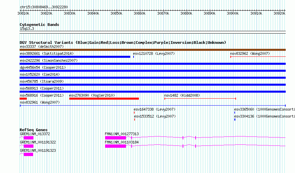Click the 30920k ruler position label

tap(279, 13)
